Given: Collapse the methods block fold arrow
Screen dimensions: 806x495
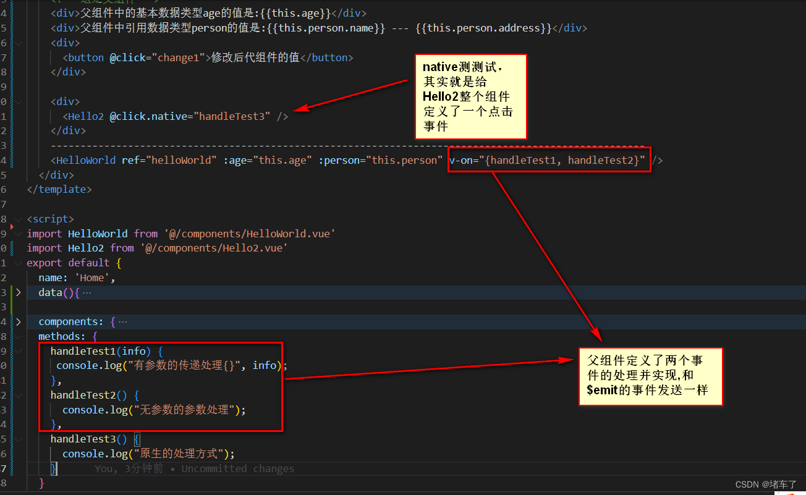Looking at the screenshot, I should coord(19,337).
